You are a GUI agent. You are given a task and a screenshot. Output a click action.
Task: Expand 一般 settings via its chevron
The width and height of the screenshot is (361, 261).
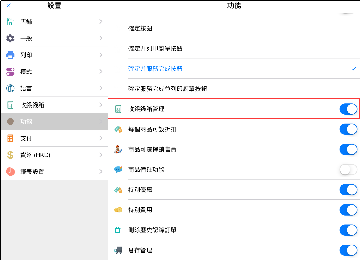point(101,38)
